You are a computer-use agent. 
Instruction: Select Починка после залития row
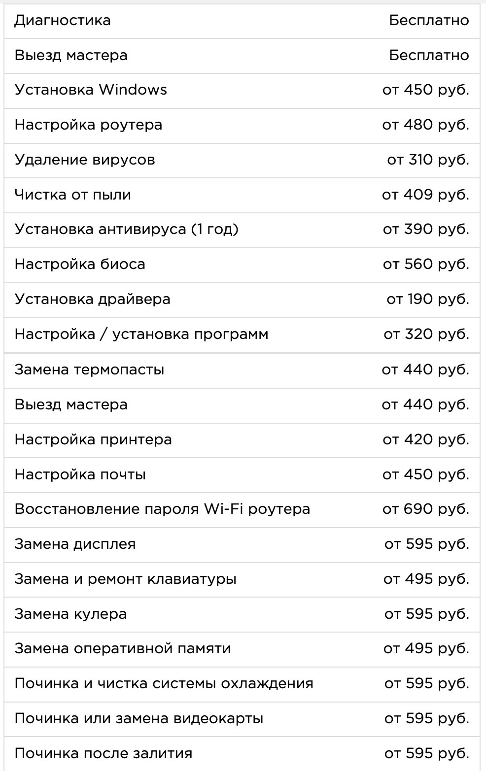[103, 754]
